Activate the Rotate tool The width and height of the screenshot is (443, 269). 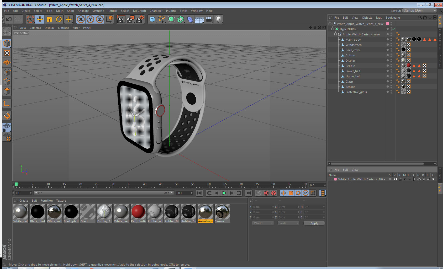59,19
